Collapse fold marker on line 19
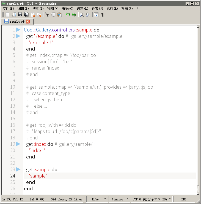201x204 pixels. click(x=18, y=144)
